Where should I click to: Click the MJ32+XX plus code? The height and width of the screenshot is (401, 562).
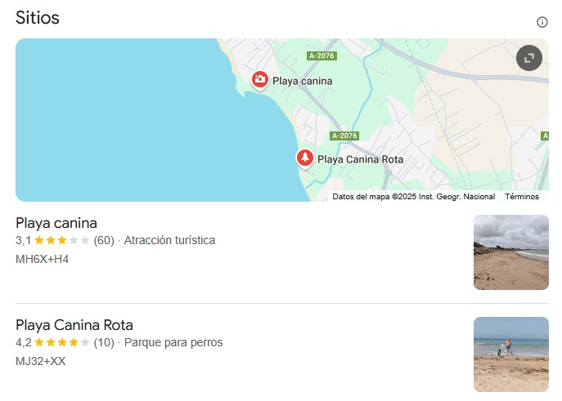(41, 360)
